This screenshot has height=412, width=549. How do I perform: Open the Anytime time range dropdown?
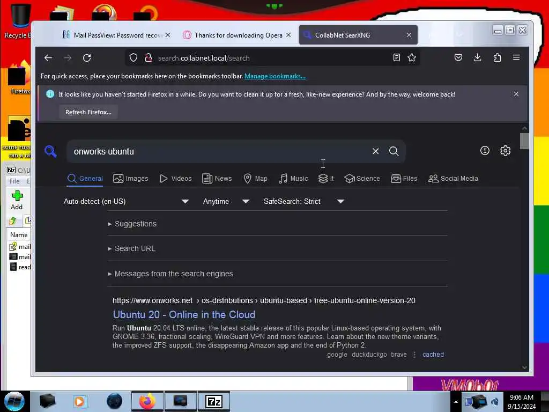pos(226,202)
